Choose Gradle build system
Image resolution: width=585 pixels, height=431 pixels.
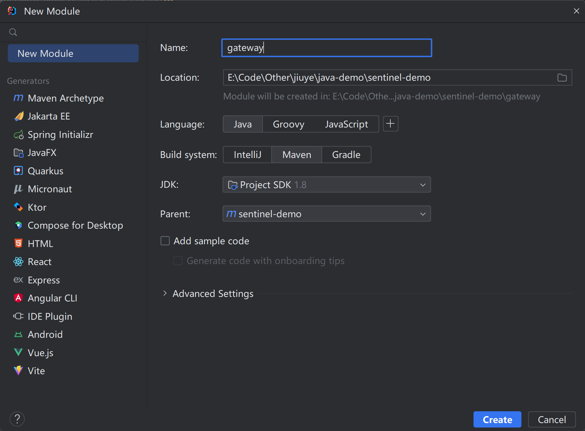pyautogui.click(x=346, y=155)
